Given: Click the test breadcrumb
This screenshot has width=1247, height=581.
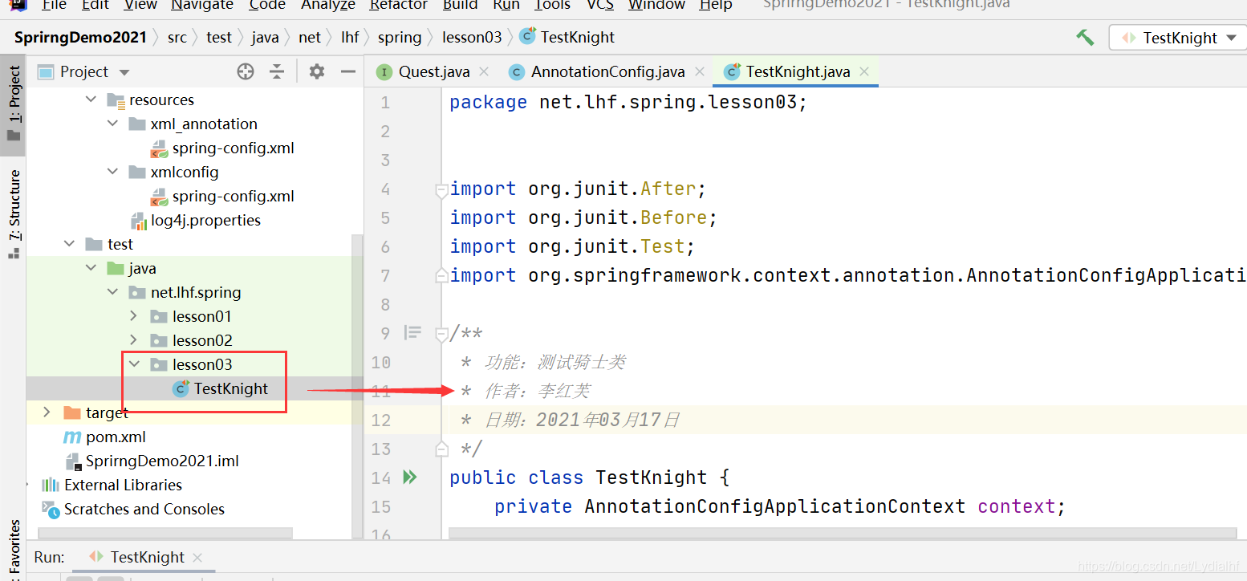Looking at the screenshot, I should [218, 38].
